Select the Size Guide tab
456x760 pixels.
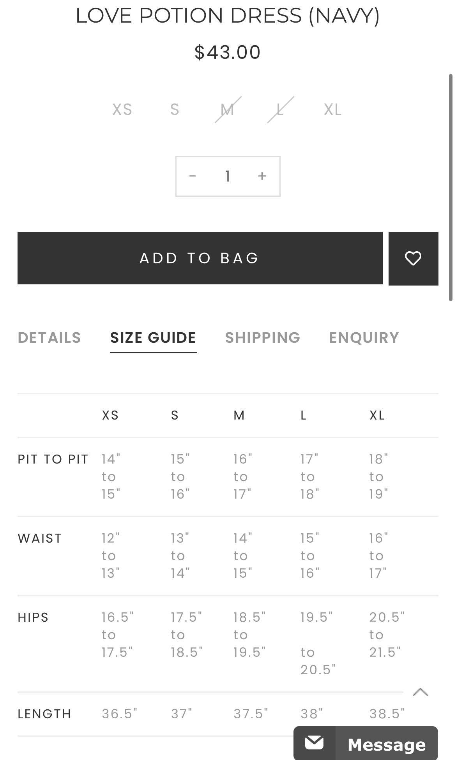(x=153, y=338)
